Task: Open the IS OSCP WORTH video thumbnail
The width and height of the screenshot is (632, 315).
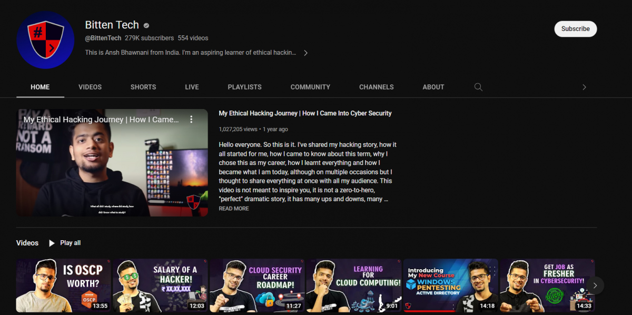Action: coord(64,286)
